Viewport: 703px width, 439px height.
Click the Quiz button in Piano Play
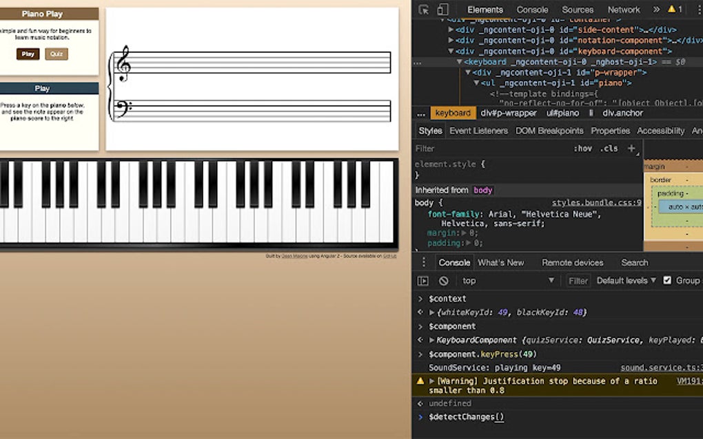pos(56,54)
